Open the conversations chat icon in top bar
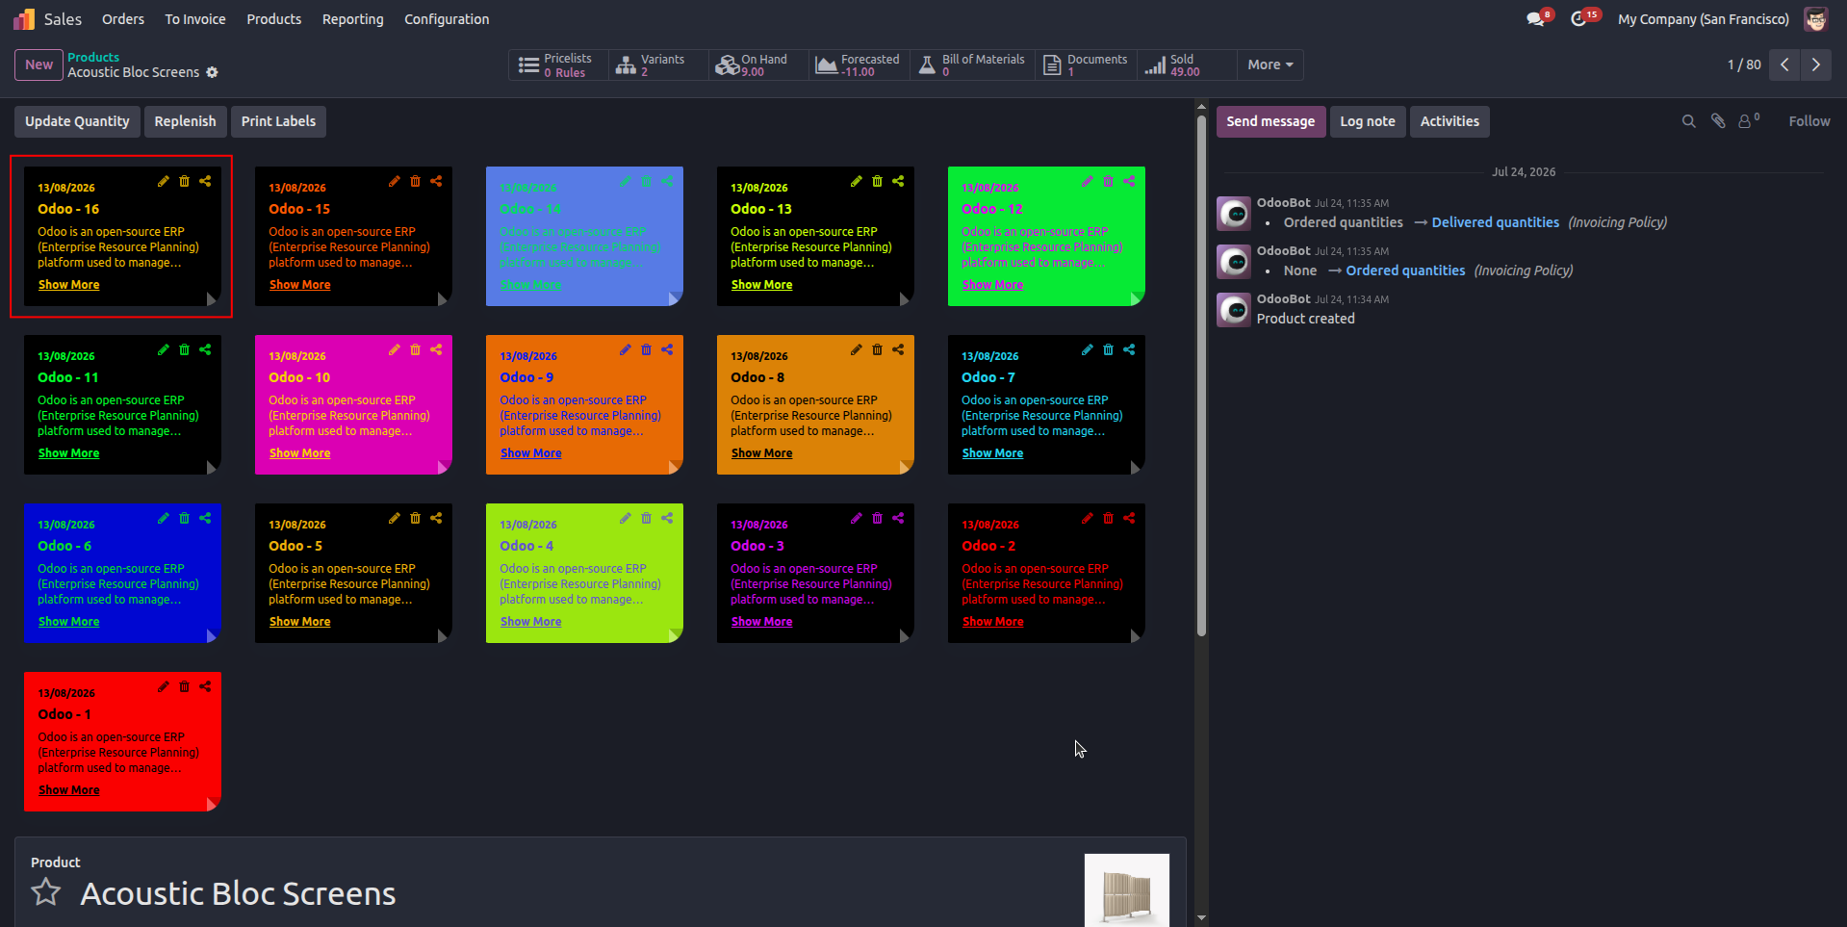This screenshot has height=927, width=1847. pos(1536,19)
